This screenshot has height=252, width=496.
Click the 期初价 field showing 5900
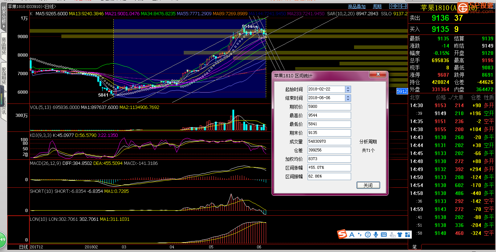click(x=329, y=107)
